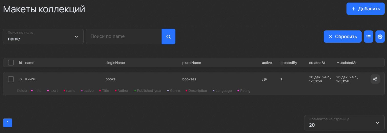
Task: Open the Поиск по полю dropdown
Action: [43, 37]
